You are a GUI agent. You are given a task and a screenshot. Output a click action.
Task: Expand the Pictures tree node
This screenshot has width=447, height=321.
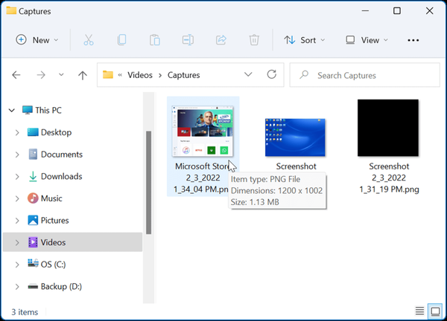pos(17,221)
